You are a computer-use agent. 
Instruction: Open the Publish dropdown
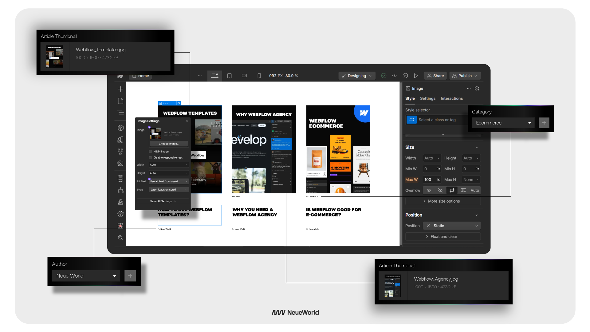[x=465, y=76]
